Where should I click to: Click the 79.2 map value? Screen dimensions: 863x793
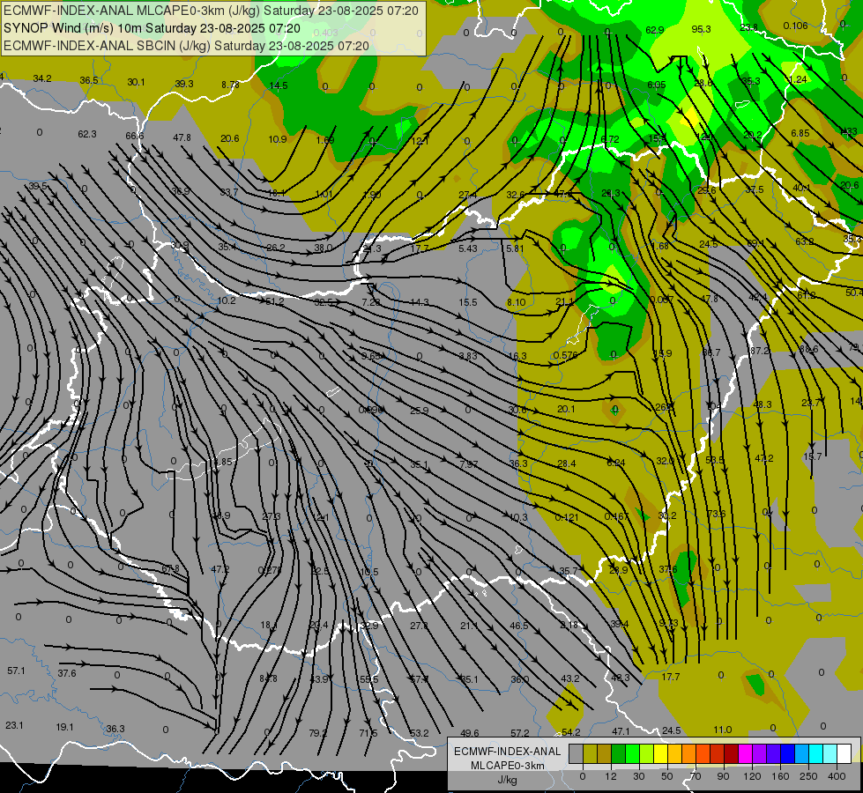318,733
